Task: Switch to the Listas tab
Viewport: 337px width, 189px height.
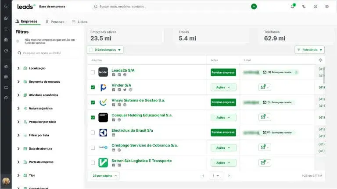Action: pos(80,22)
